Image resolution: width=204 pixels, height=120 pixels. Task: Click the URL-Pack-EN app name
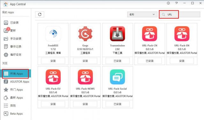pyautogui.click(x=182, y=45)
